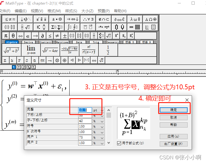Image resolution: width=206 pixels, height=163 pixels.
Task: Open the unit dropdown for 子-下标/上标
Action: (x=98, y=121)
